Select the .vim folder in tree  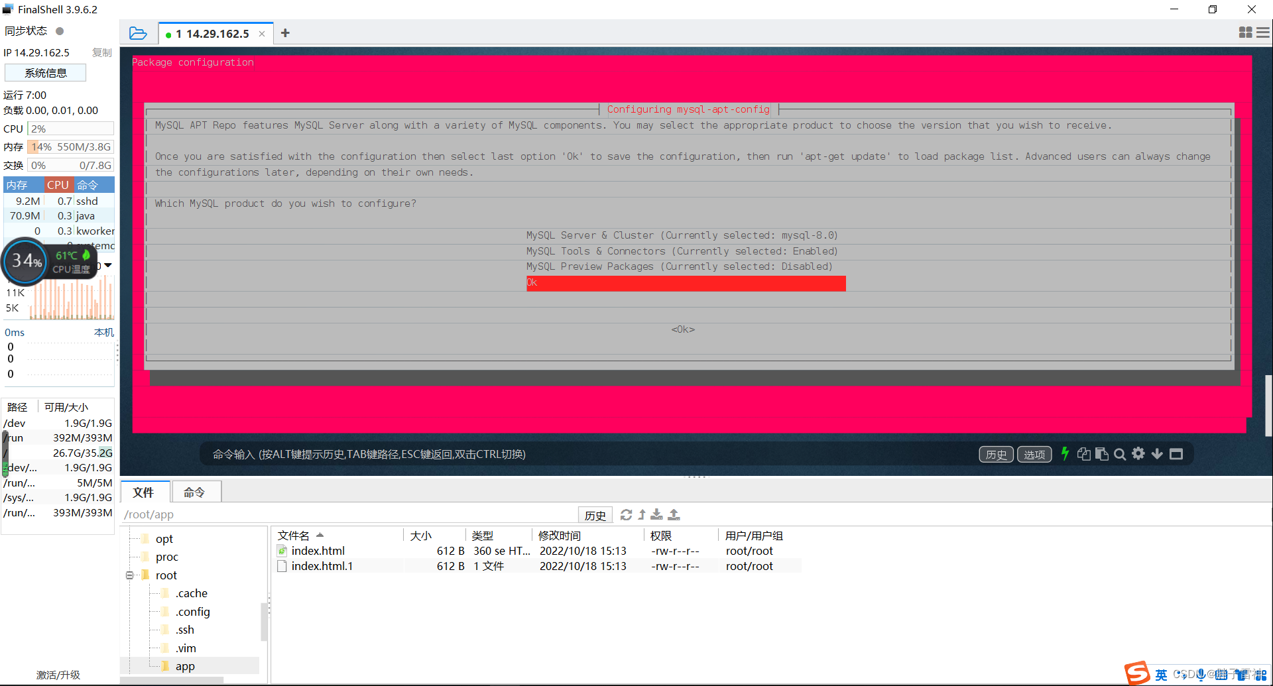tap(186, 648)
